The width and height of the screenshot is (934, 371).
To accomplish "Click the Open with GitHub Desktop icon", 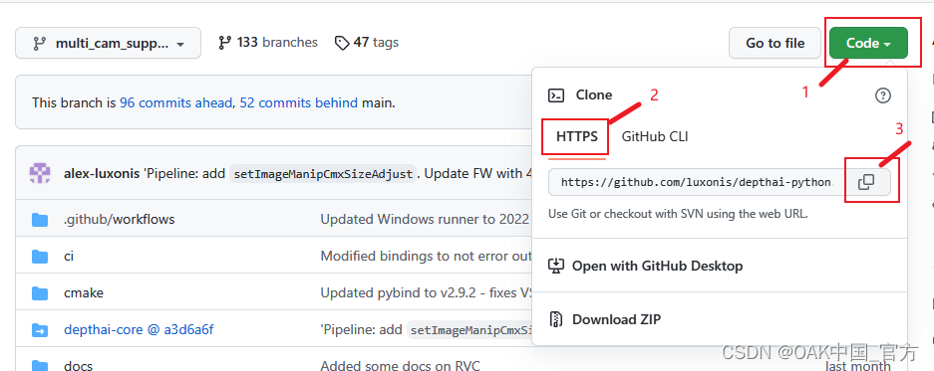I will 556,266.
